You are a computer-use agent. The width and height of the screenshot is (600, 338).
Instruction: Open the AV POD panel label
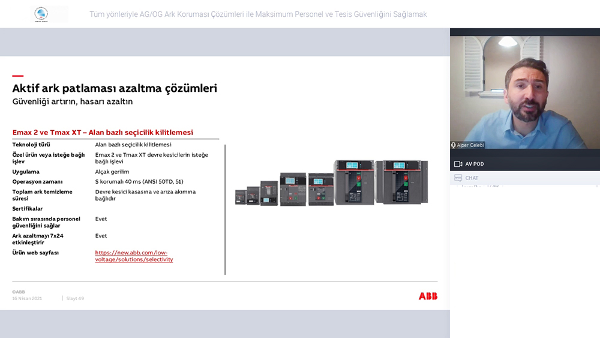tap(475, 164)
